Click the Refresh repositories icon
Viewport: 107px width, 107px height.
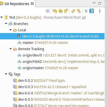click(73, 11)
